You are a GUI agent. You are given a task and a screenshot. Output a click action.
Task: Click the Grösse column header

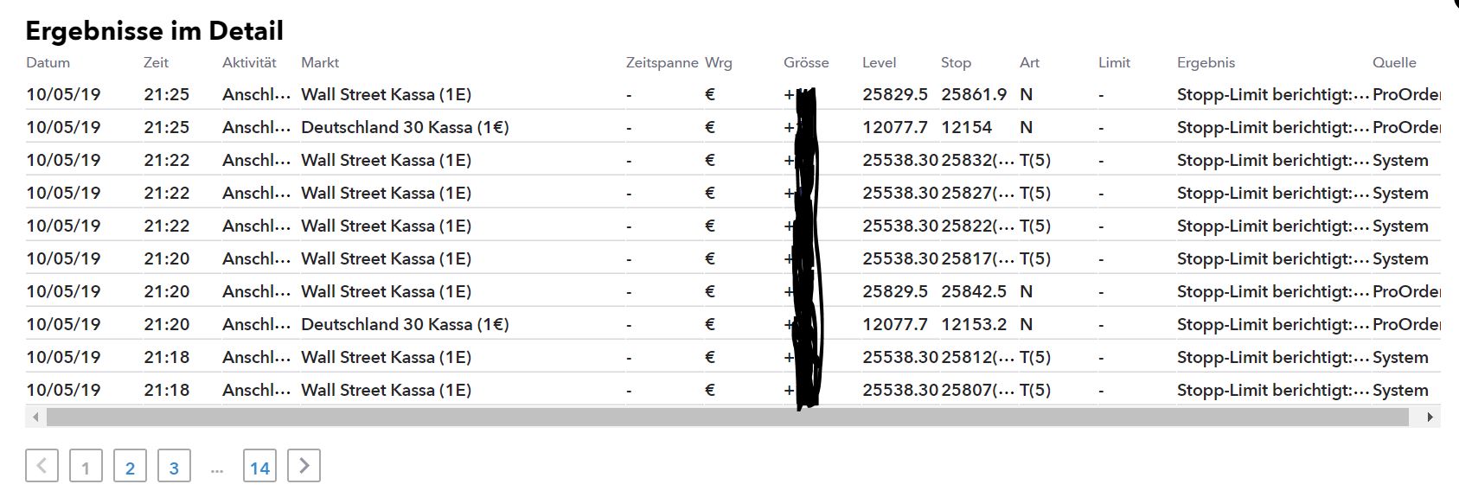pyautogui.click(x=806, y=62)
